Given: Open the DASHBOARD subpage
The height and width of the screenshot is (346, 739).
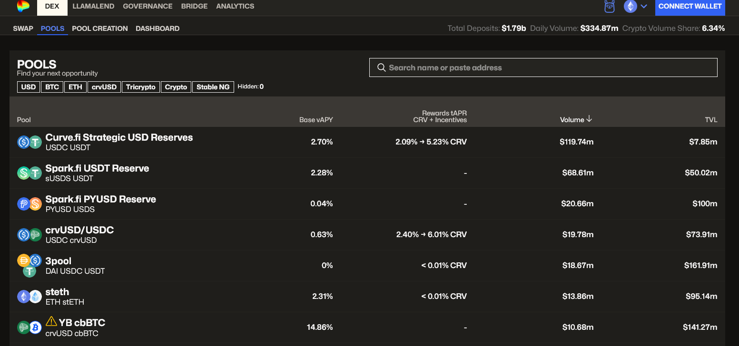Looking at the screenshot, I should (158, 29).
